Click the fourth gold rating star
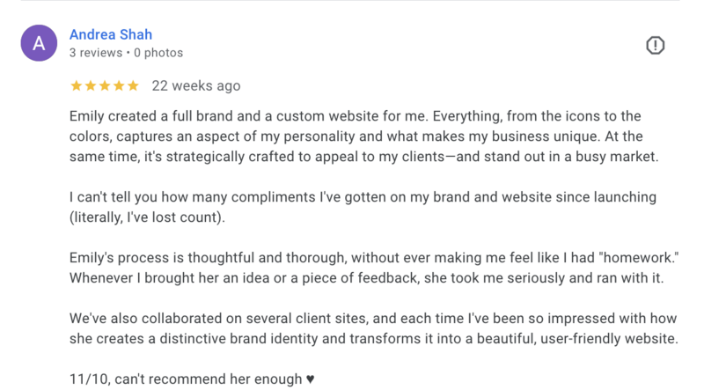The image size is (704, 390). pyautogui.click(x=119, y=85)
